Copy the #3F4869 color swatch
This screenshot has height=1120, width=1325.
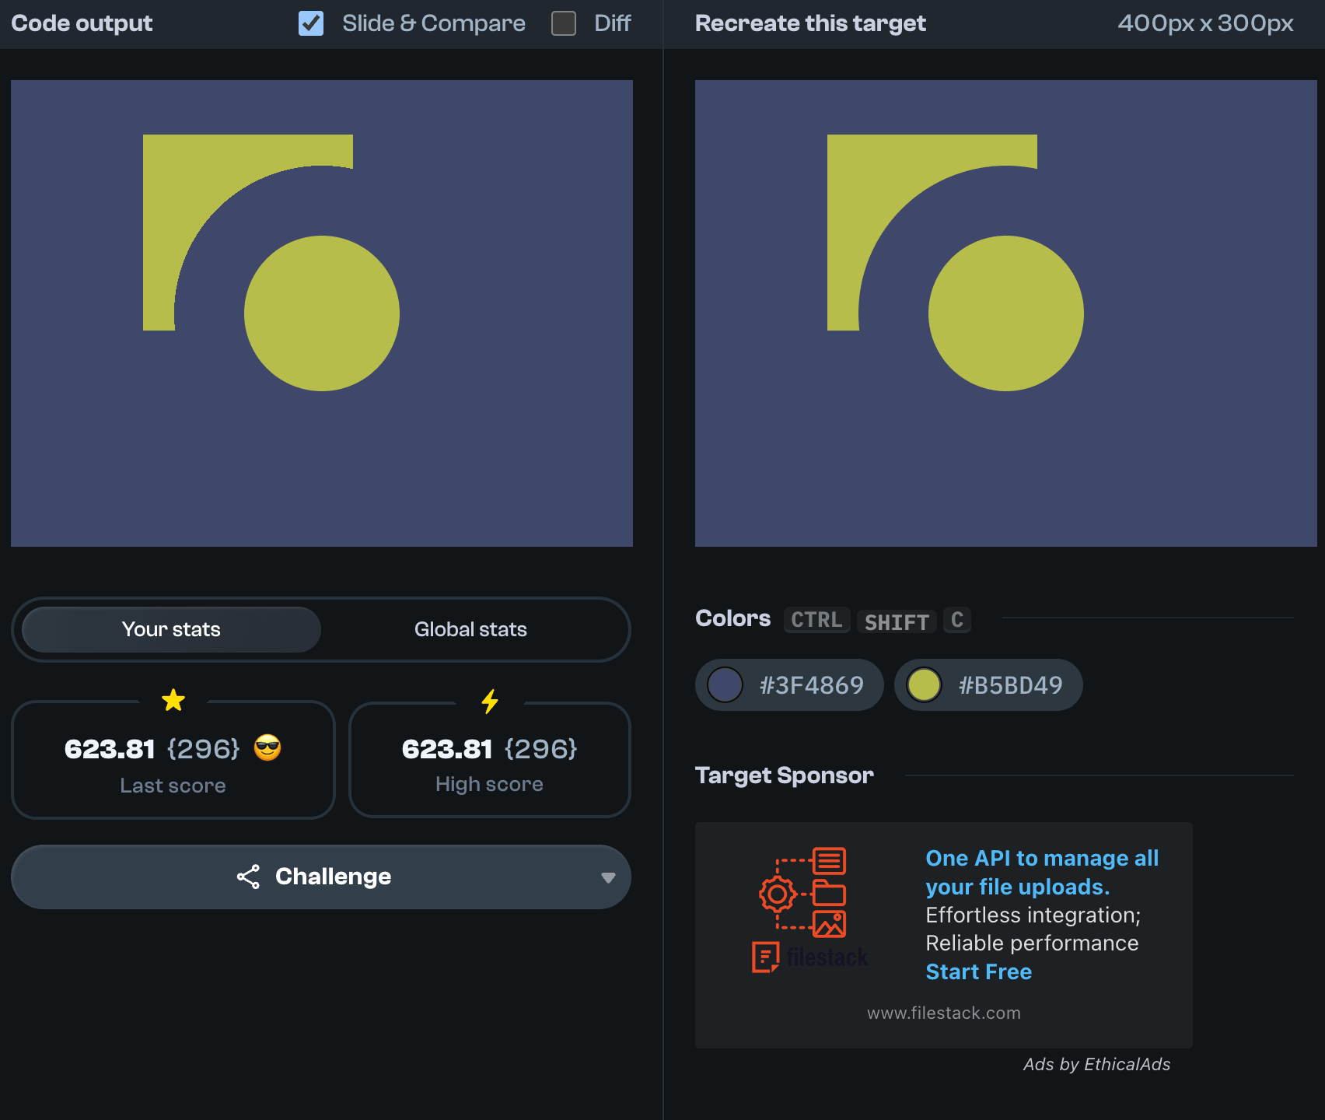click(789, 685)
